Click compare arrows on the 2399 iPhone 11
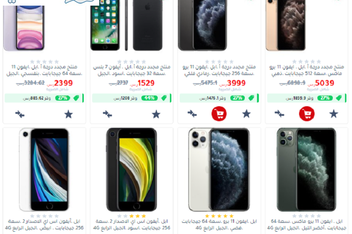The width and height of the screenshot is (352, 234). (x=20, y=114)
